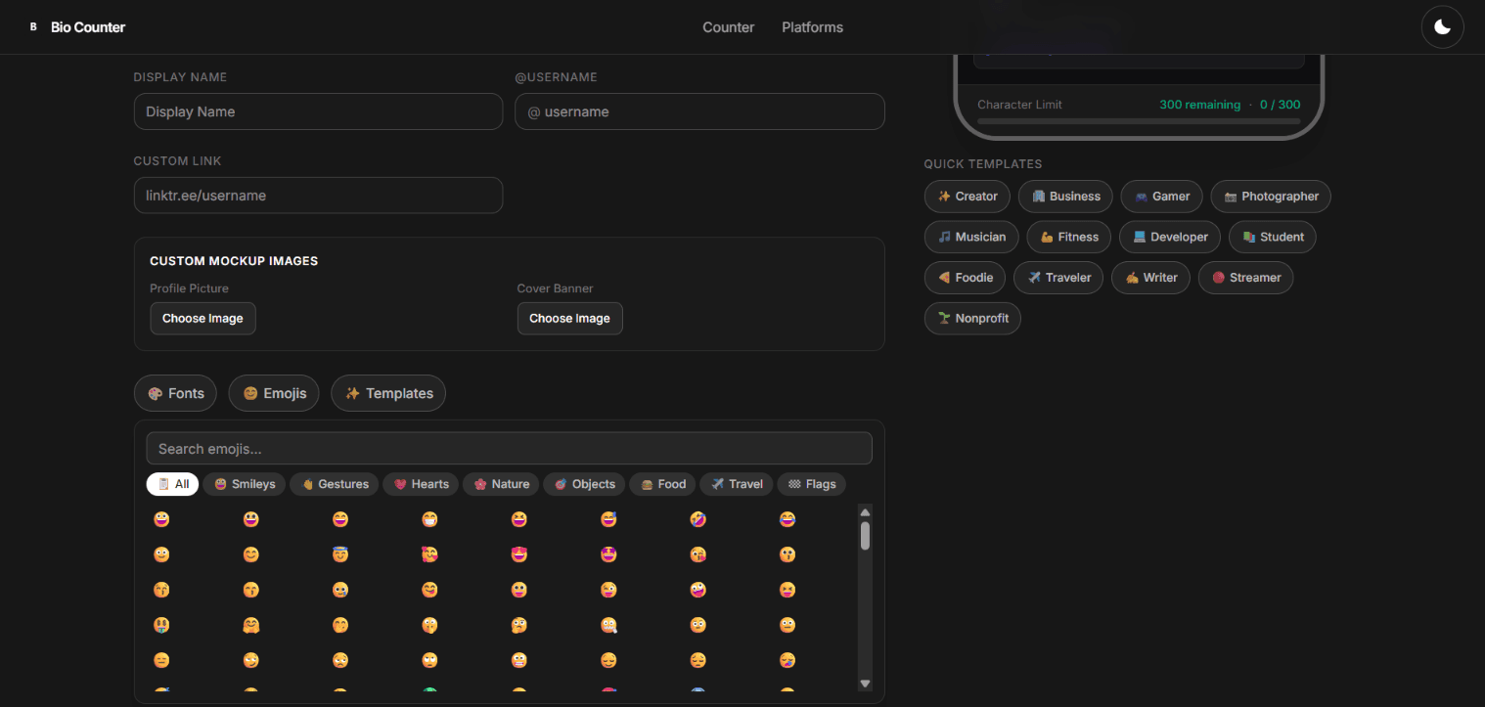Focus the Custom Link input field

(318, 196)
